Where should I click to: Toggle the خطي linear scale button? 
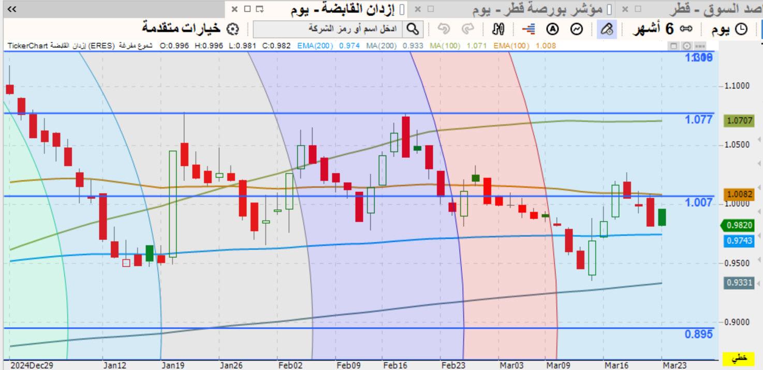(x=740, y=358)
